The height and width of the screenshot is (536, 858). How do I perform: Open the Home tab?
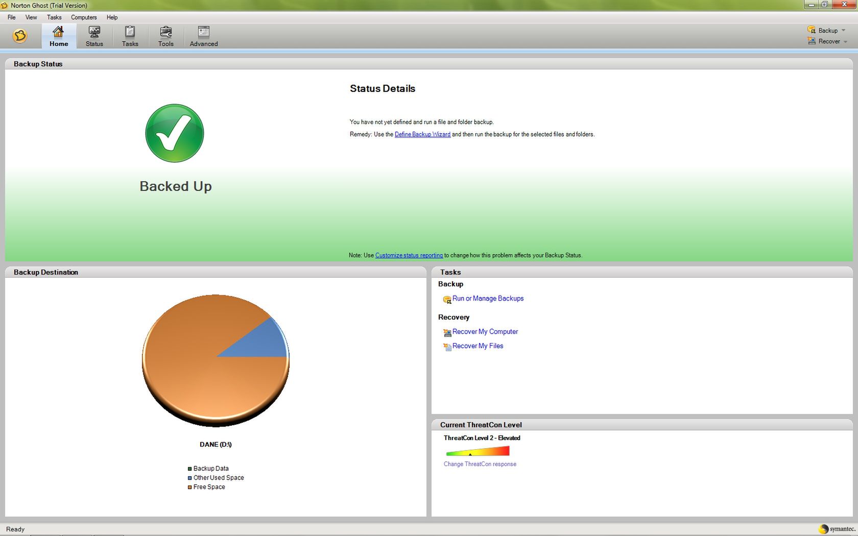pyautogui.click(x=59, y=36)
